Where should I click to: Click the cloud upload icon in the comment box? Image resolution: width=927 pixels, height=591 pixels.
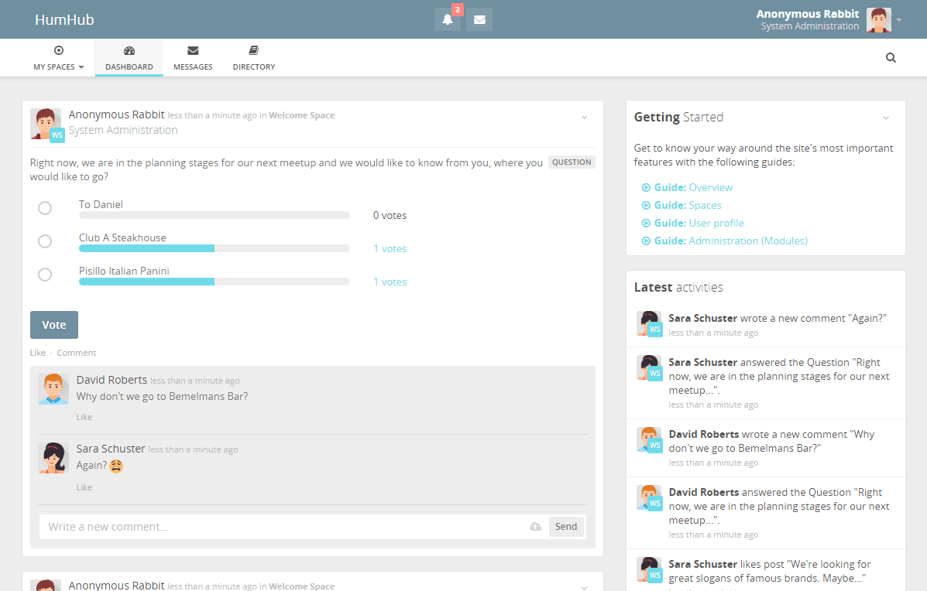tap(535, 526)
